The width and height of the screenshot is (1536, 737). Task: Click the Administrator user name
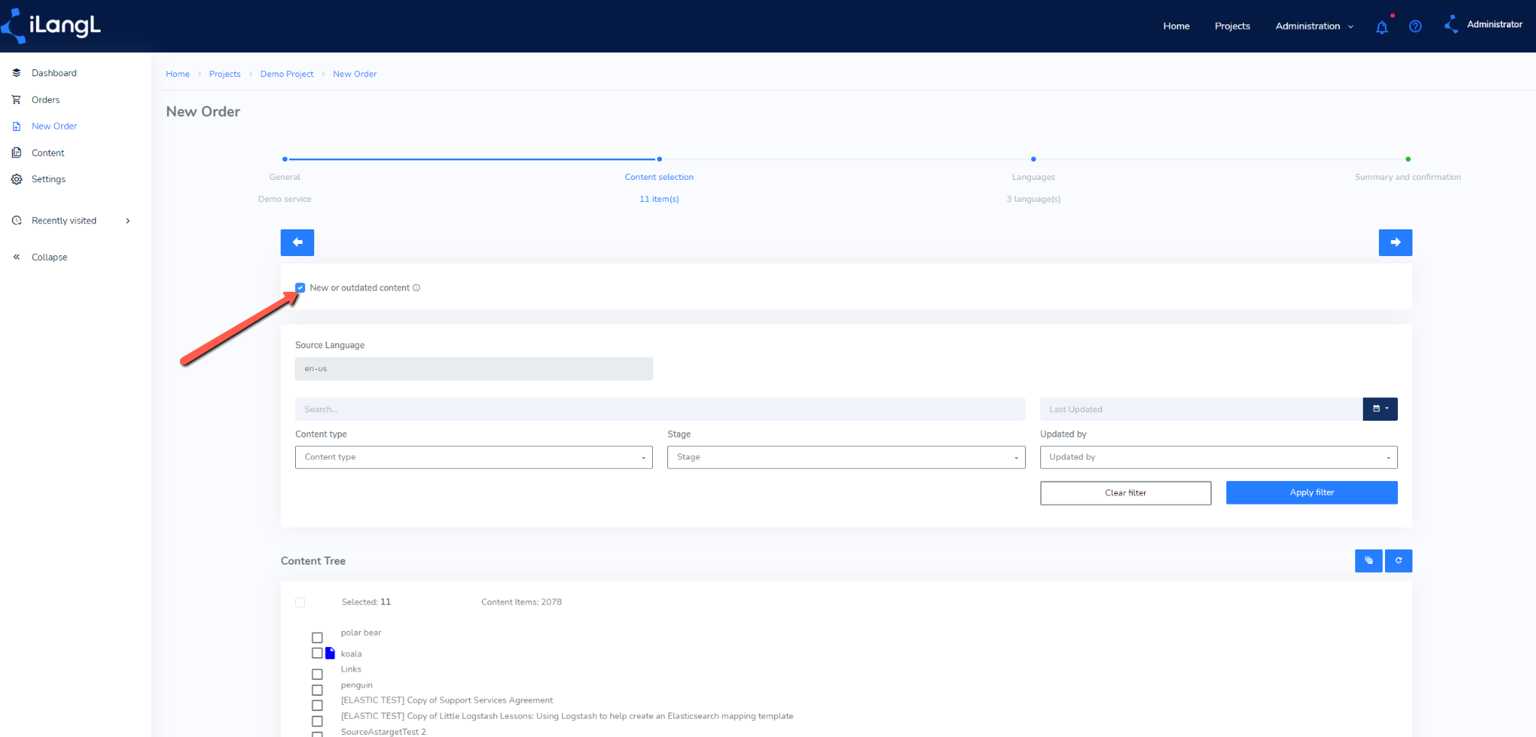[x=1494, y=24]
